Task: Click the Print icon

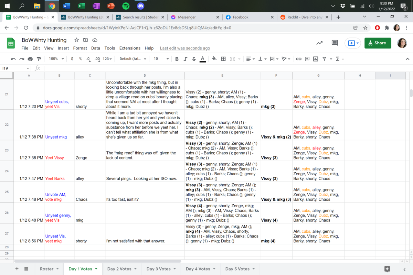Action: (30, 59)
